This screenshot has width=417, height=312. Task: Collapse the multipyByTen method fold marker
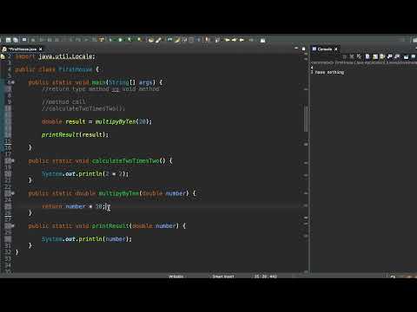[12, 193]
